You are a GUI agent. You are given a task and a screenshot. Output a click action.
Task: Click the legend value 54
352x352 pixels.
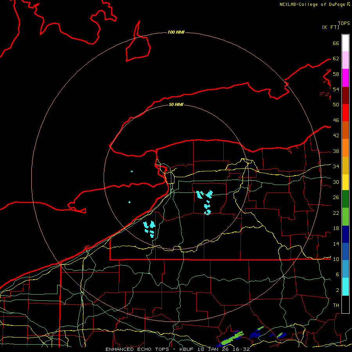tap(336, 89)
